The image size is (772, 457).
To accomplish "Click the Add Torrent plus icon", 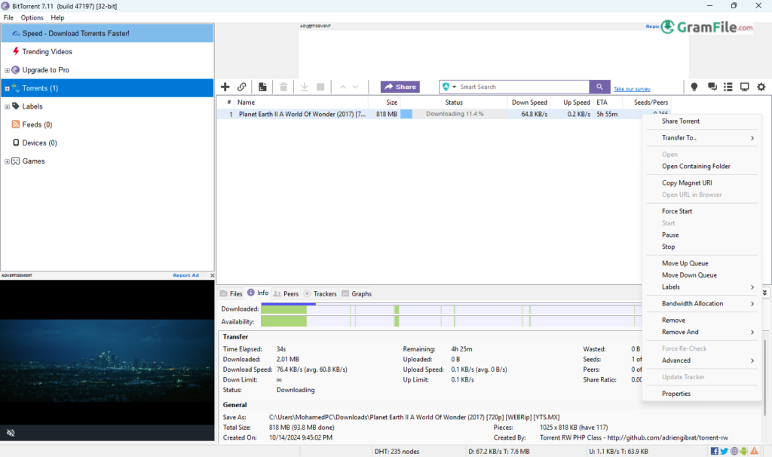I will tap(225, 87).
